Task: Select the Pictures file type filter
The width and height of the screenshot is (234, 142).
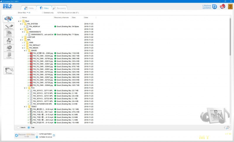Action: coord(9,34)
